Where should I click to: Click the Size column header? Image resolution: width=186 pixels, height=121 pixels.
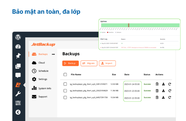(x=114, y=74)
